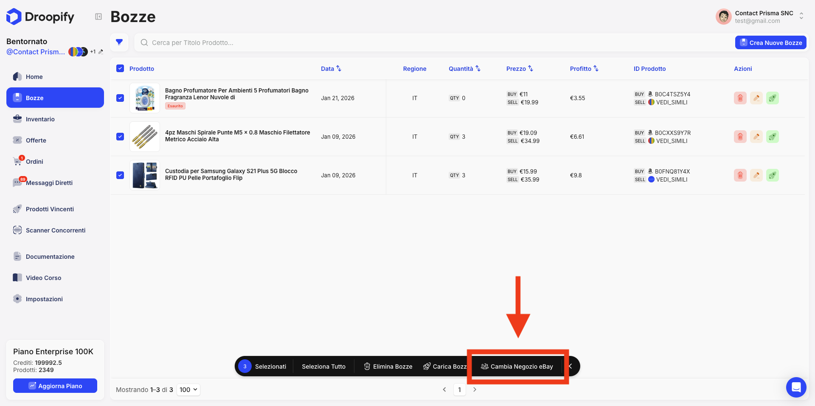The image size is (815, 406).
Task: Go to the Ordini section
Action: [34, 162]
